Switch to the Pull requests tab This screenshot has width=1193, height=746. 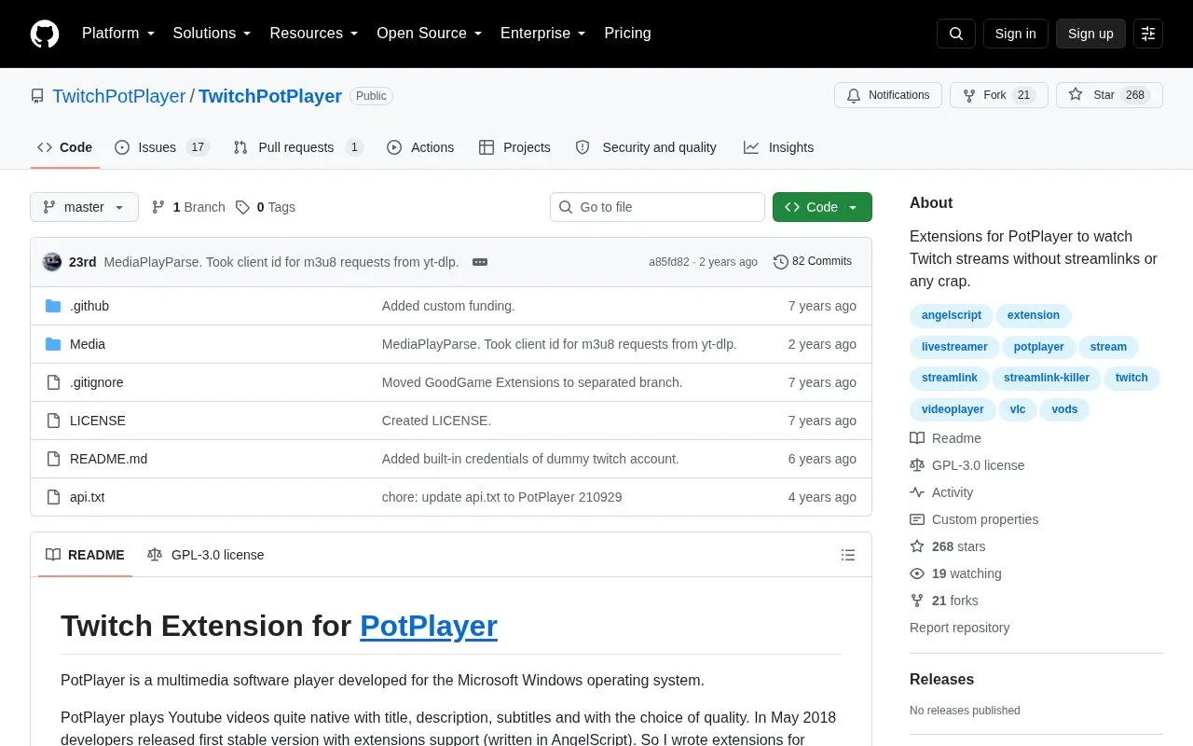coord(297,147)
